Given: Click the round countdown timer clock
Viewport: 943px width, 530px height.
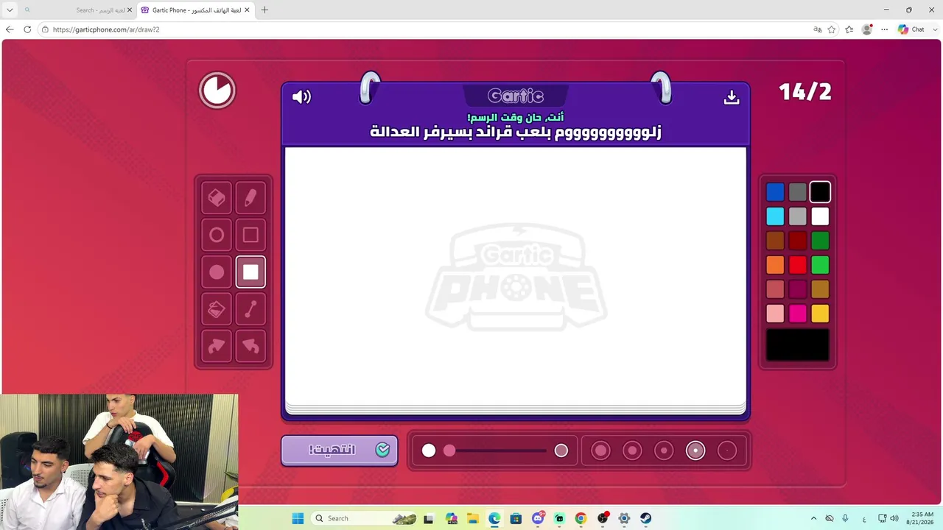Looking at the screenshot, I should [217, 91].
